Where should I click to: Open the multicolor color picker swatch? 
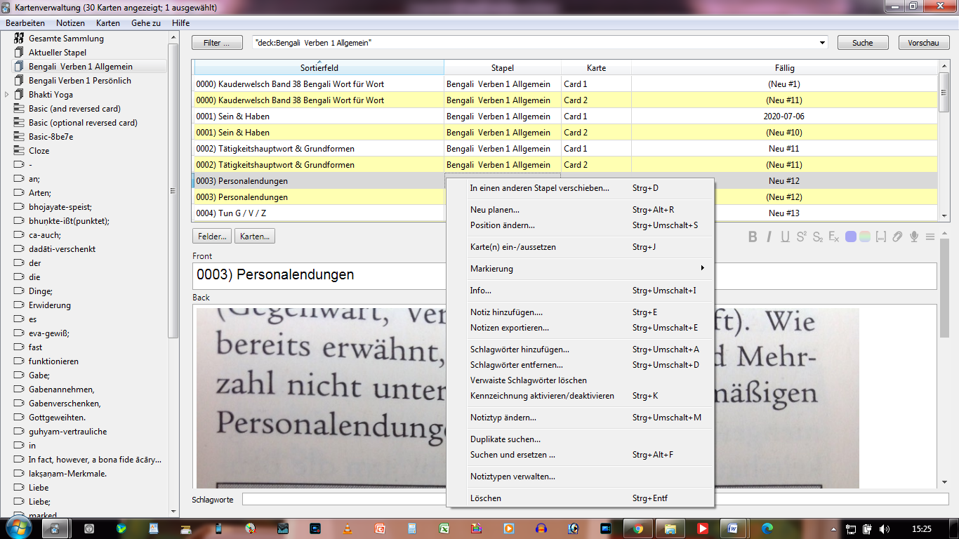click(x=865, y=237)
